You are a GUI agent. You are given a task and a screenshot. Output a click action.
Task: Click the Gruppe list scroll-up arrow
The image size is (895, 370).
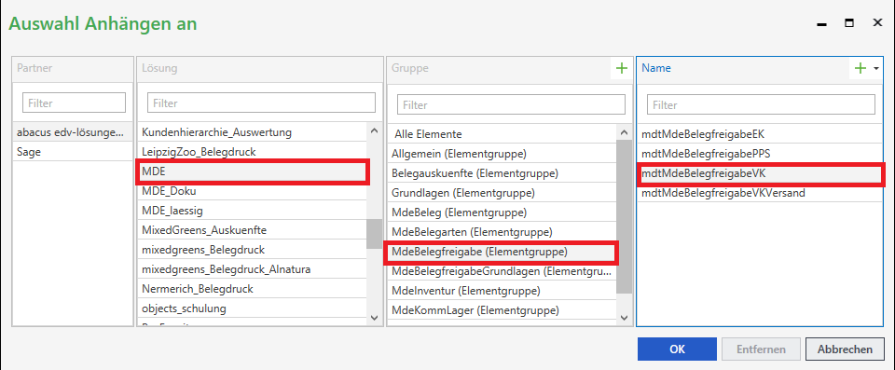pyautogui.click(x=624, y=133)
